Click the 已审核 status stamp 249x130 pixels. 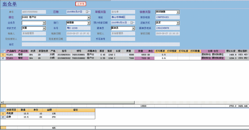[81, 4]
